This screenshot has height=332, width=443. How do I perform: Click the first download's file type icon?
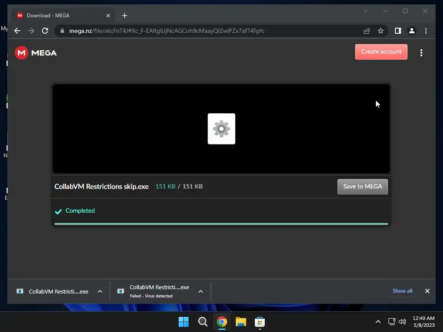tap(20, 291)
